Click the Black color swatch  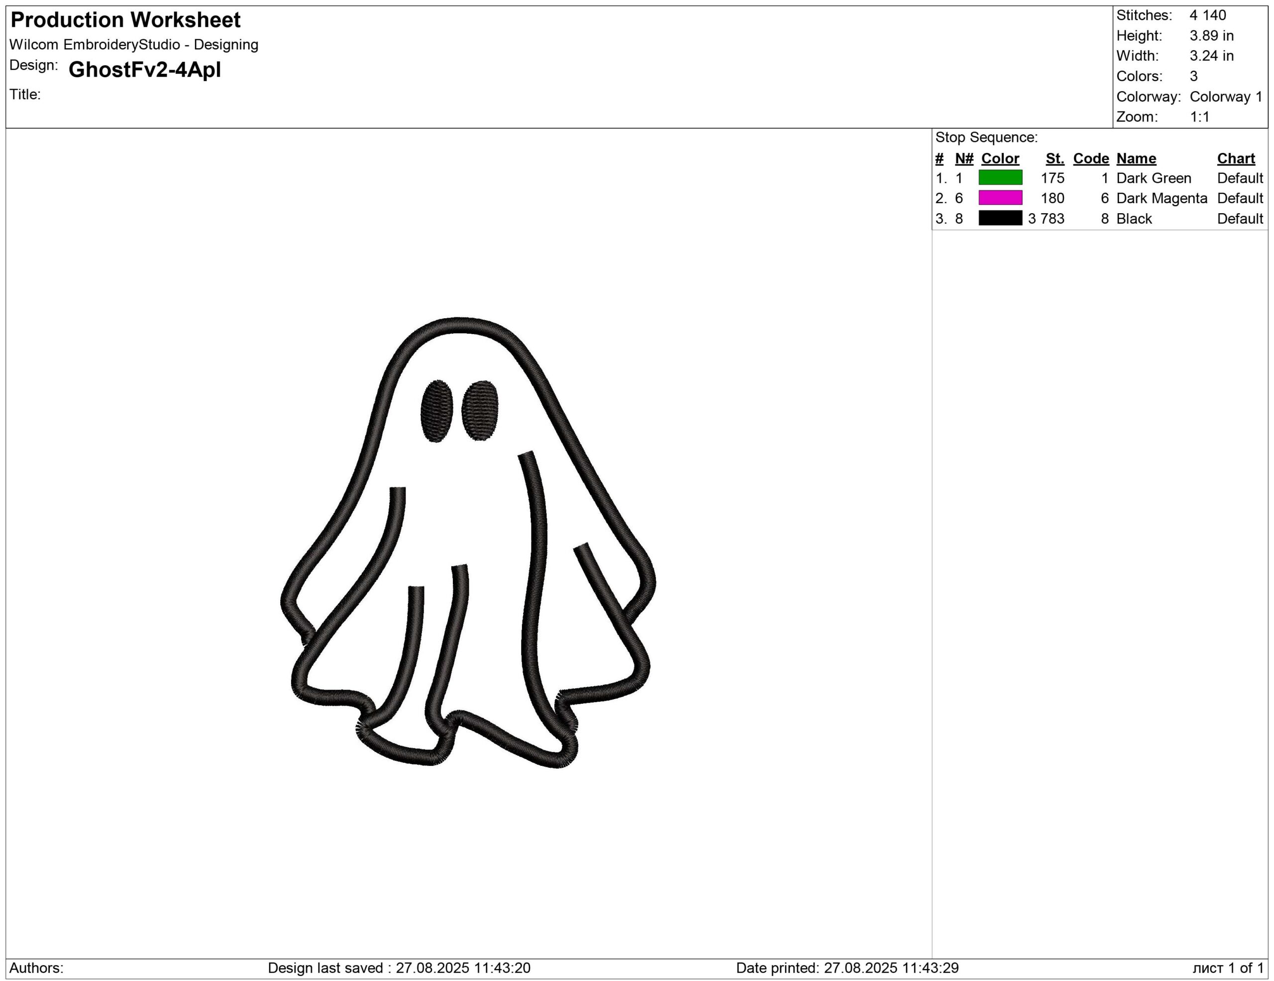pyautogui.click(x=1000, y=219)
